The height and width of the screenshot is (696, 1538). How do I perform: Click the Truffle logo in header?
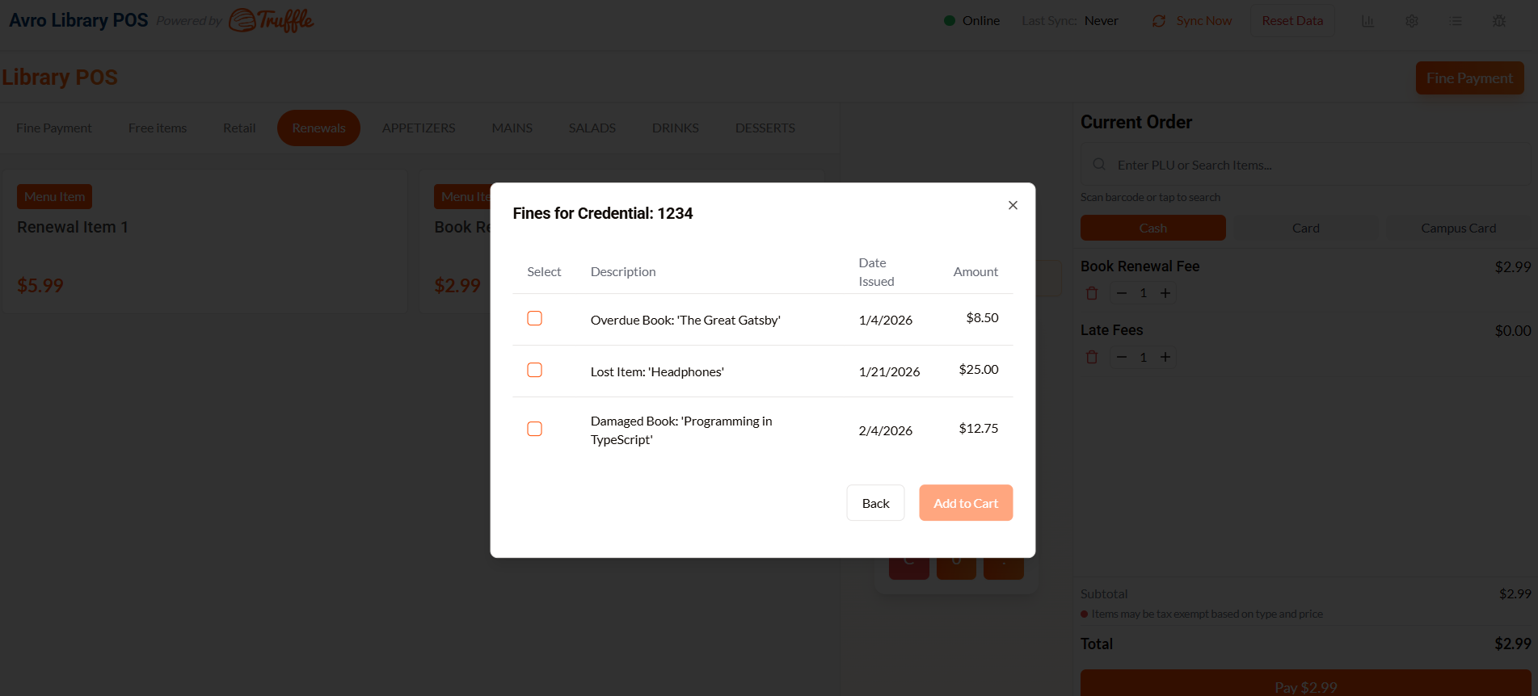click(272, 20)
